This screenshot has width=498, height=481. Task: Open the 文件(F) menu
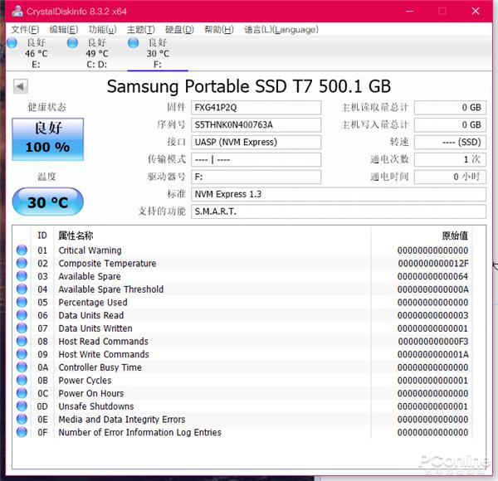pyautogui.click(x=25, y=30)
